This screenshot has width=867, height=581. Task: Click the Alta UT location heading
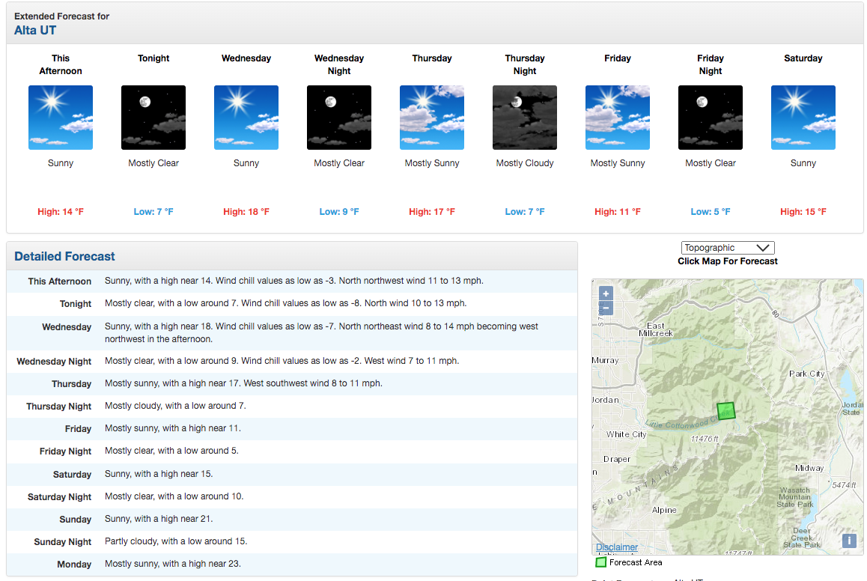click(35, 31)
